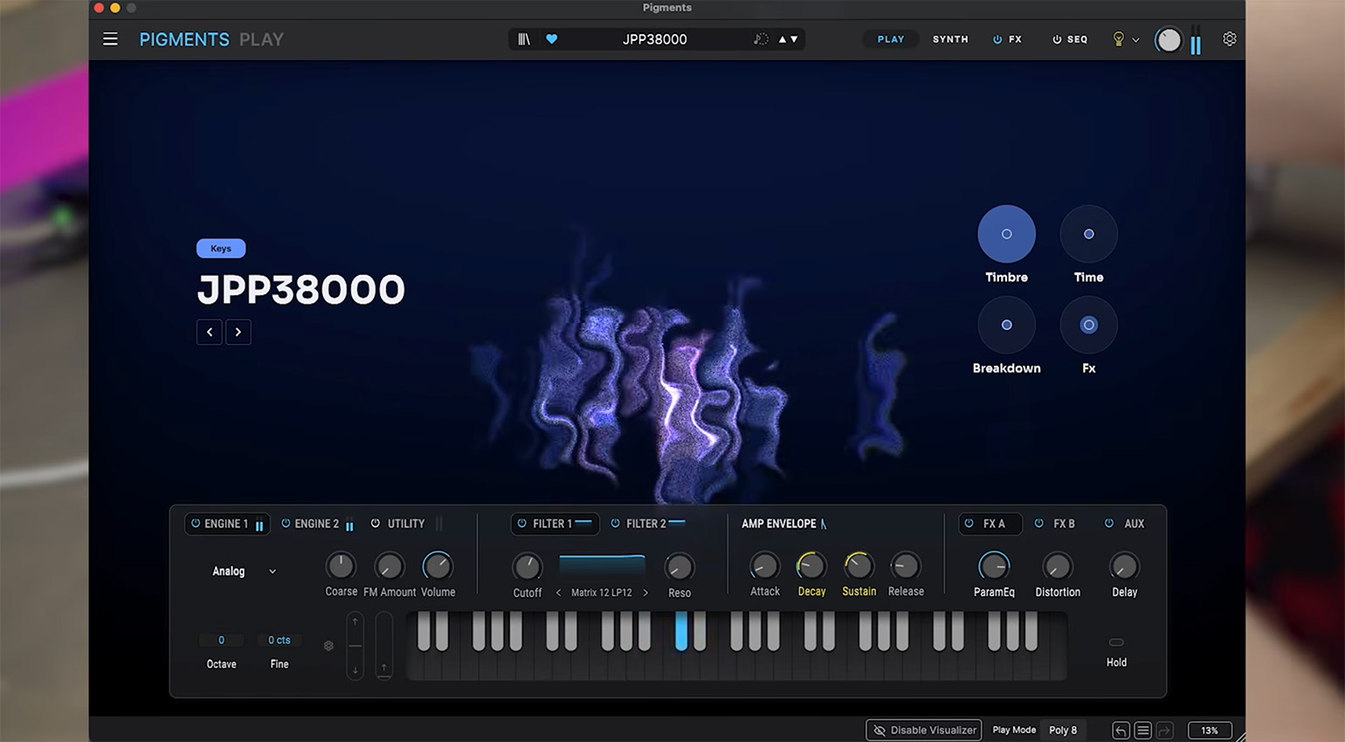1345x742 pixels.
Task: Open the Poly 8 play mode dropdown
Action: pyautogui.click(x=1063, y=731)
